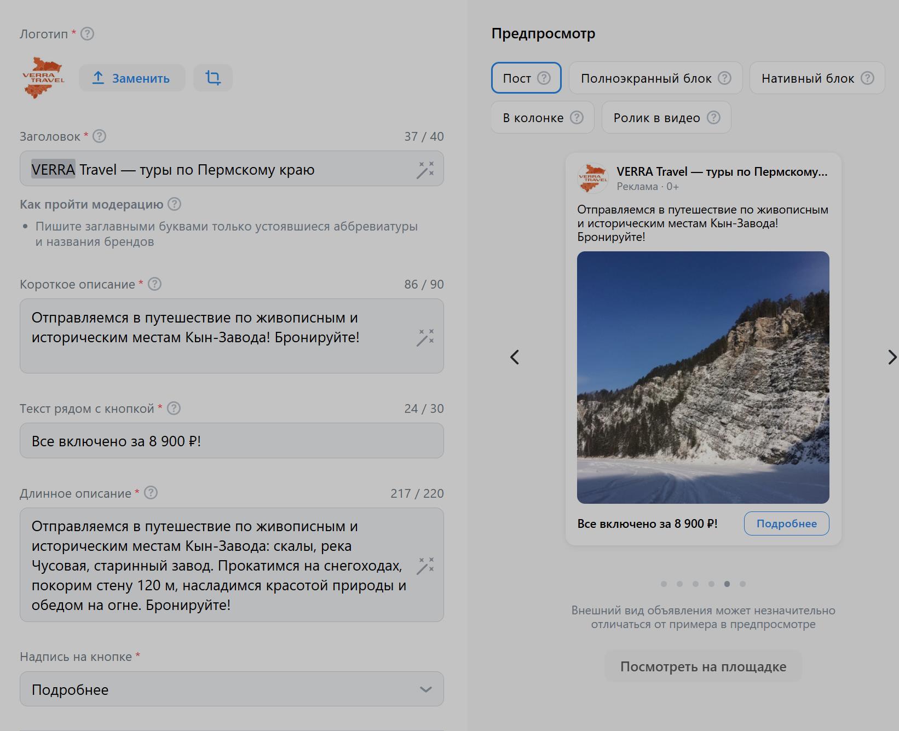Open help icon on Ролик в видео tab
The width and height of the screenshot is (899, 731).
(713, 117)
